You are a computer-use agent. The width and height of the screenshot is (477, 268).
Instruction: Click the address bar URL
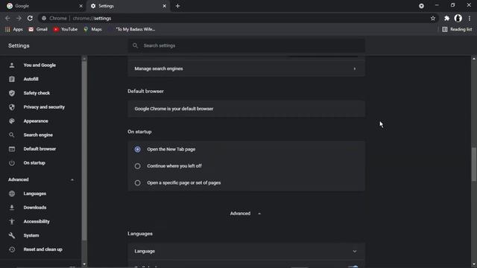coord(92,18)
